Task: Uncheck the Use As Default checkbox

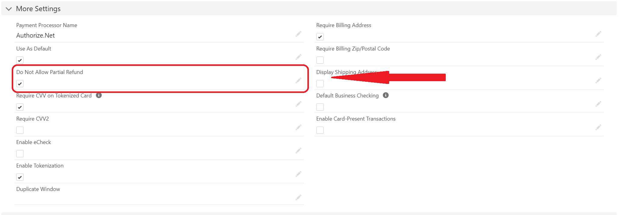Action: pyautogui.click(x=20, y=60)
